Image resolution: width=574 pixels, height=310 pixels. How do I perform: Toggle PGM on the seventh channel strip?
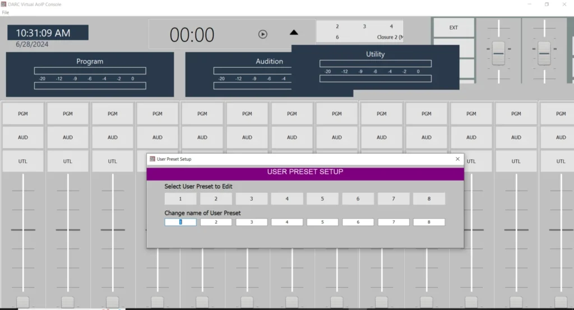point(291,114)
